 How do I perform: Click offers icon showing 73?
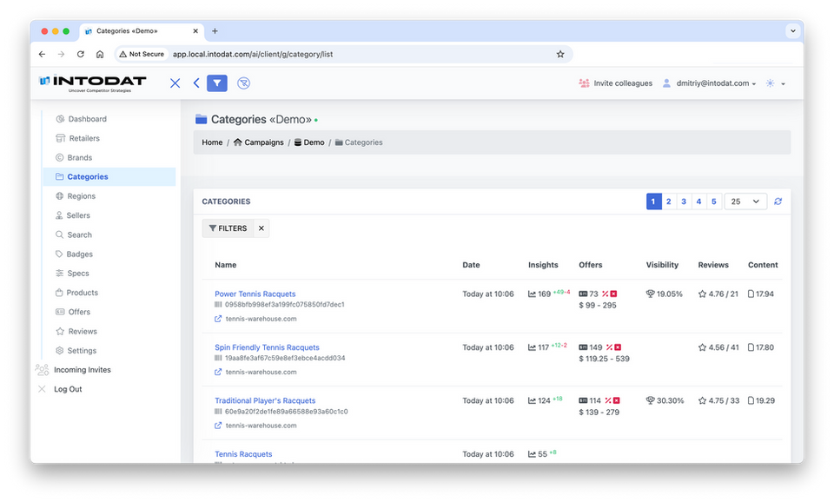click(x=583, y=294)
